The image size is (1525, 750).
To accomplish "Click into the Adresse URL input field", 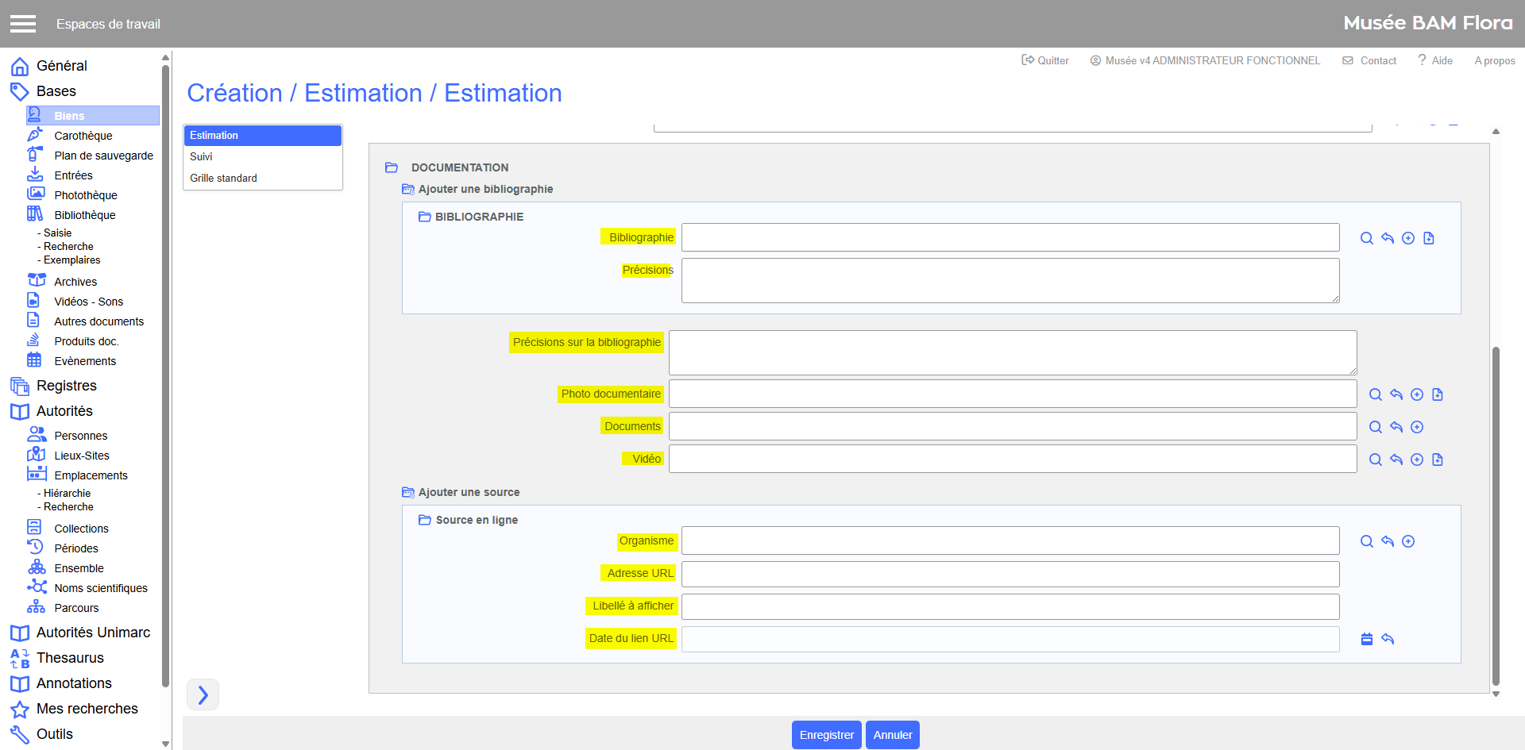I will pos(1010,574).
